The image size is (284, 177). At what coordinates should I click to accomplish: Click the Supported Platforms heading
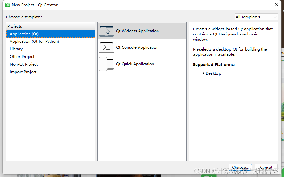[214, 64]
